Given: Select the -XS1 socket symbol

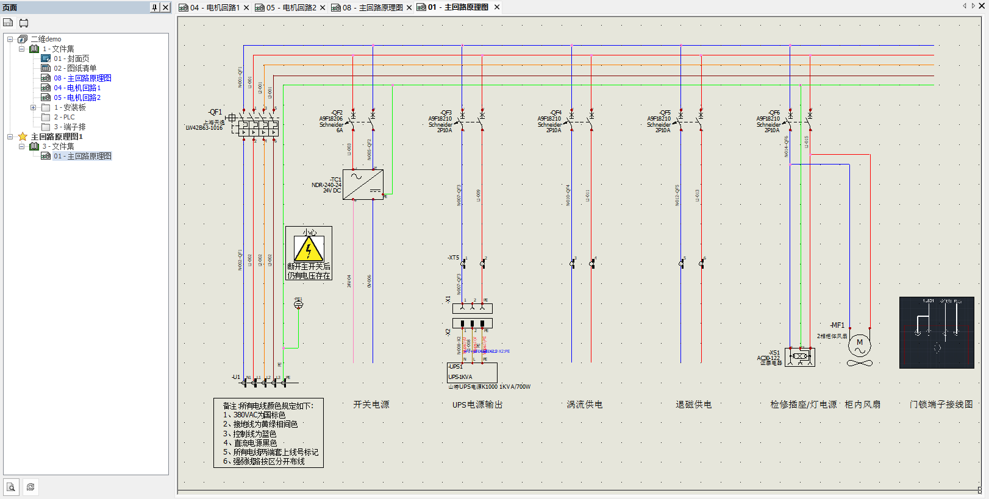Looking at the screenshot, I should click(x=800, y=356).
